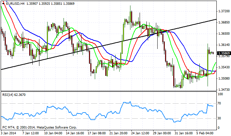The image size is (231, 136).
Task: Click the 1.36850 price axis label
Action: 224,22
